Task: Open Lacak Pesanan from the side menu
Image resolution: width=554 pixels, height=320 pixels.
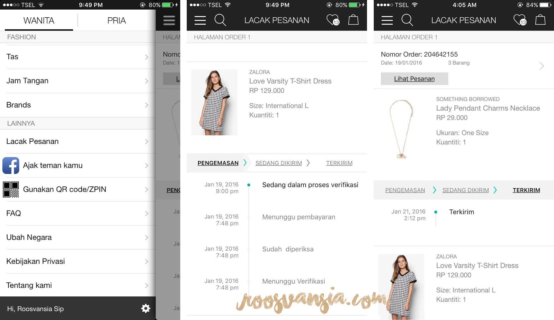Action: pyautogui.click(x=78, y=141)
